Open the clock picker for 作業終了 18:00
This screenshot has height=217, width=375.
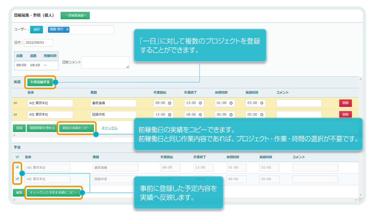pyautogui.click(x=200, y=114)
